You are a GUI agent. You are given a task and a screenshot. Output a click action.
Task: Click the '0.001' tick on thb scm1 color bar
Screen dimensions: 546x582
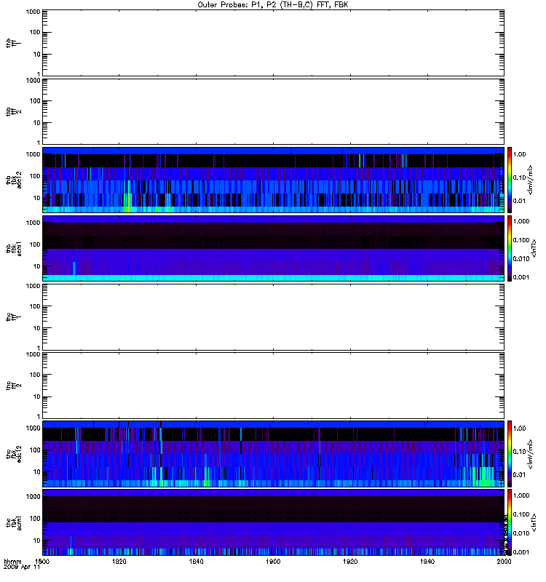coord(521,277)
